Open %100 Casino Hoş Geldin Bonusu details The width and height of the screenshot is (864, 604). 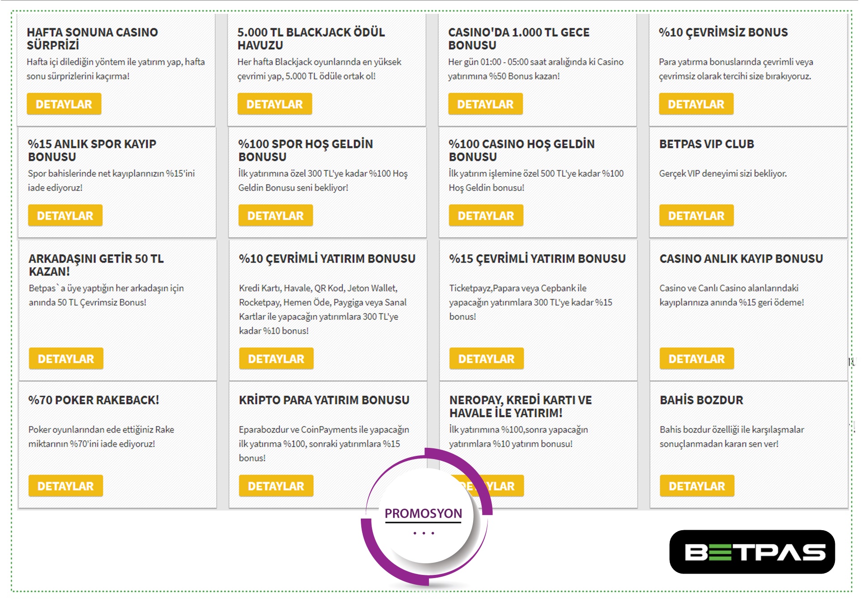[486, 216]
